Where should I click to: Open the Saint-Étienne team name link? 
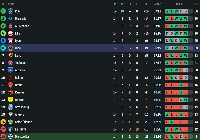pyautogui.click(x=23, y=122)
